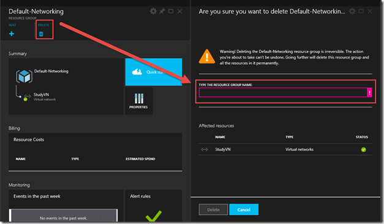Click the Default-Networking resource group cube icon

coord(24,76)
